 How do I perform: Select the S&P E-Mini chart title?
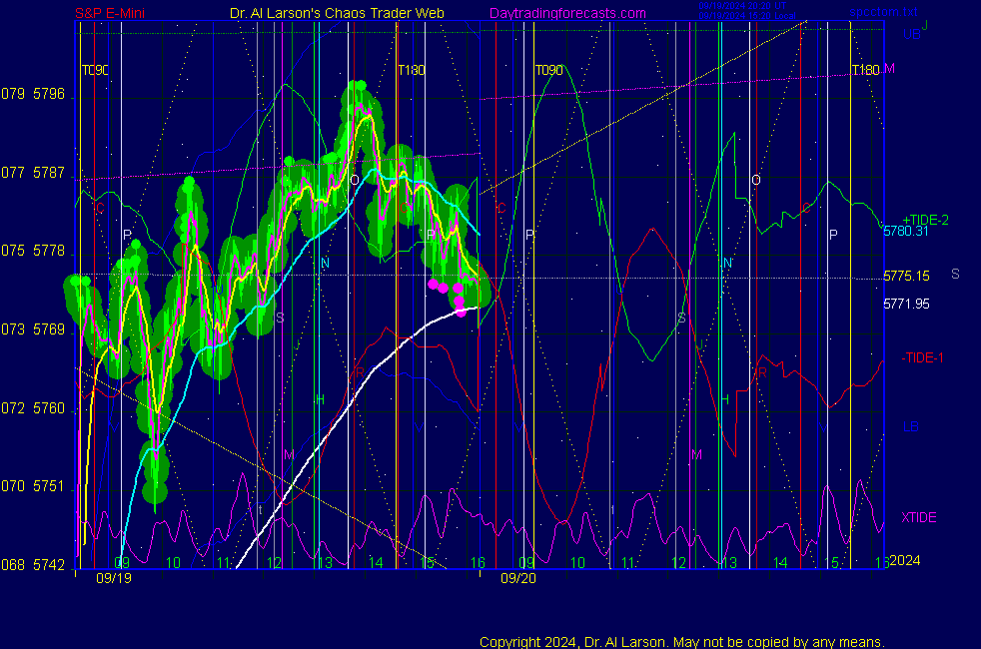pos(115,13)
